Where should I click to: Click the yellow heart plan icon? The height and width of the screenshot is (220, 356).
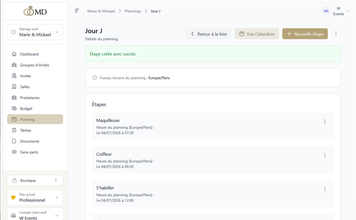pyautogui.click(x=14, y=198)
